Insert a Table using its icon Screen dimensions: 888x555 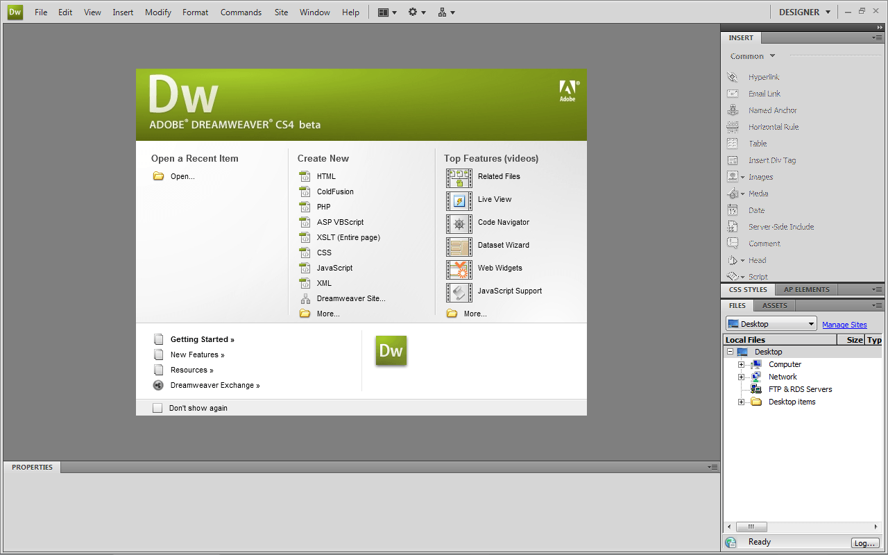[733, 144]
